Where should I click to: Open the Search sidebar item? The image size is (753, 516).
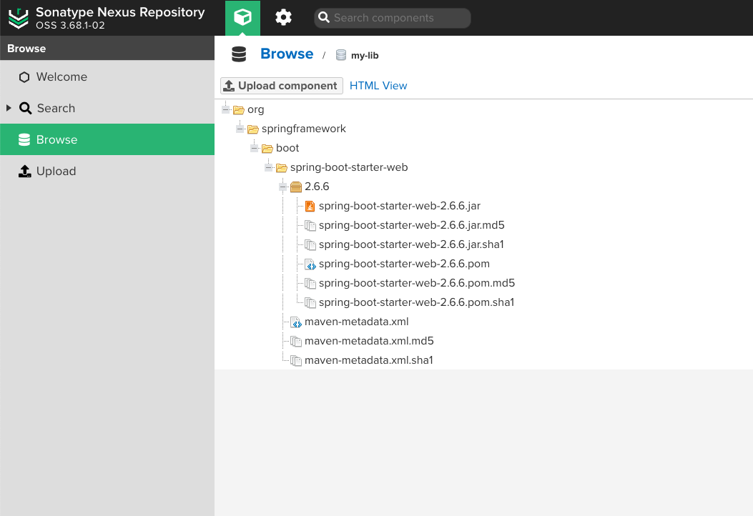coord(107,108)
